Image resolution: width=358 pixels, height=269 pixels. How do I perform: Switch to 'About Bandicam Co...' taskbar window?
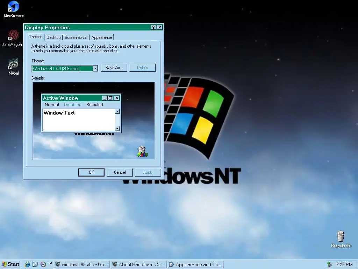click(138, 264)
